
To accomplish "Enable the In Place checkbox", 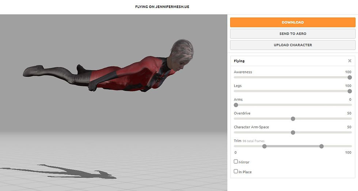I will point(236,171).
